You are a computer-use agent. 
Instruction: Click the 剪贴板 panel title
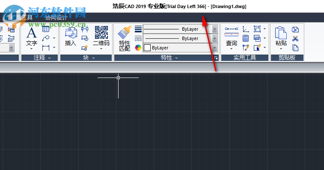click(287, 58)
